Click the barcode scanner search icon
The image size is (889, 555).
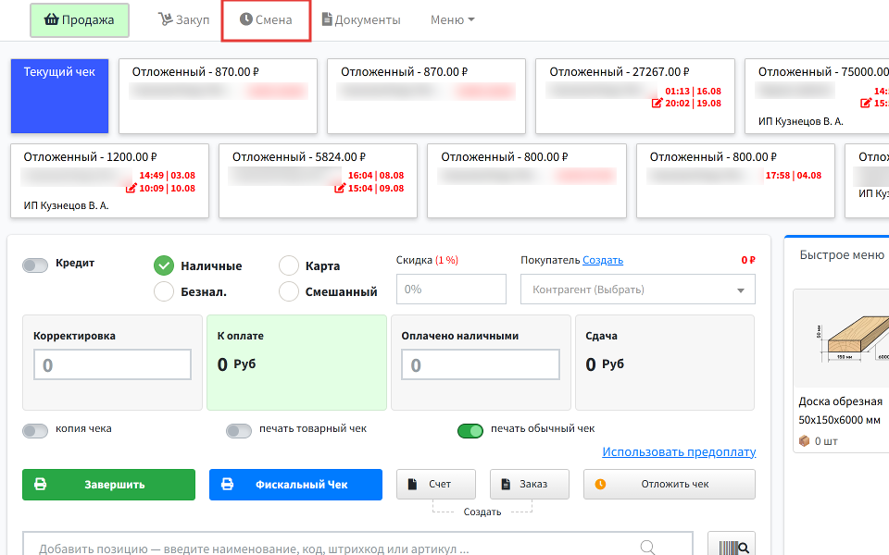point(732,546)
